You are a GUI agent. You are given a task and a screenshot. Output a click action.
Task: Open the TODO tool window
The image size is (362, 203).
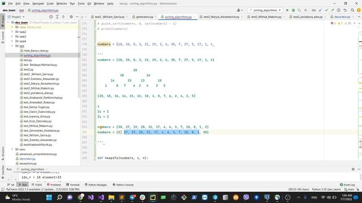(x=37, y=184)
